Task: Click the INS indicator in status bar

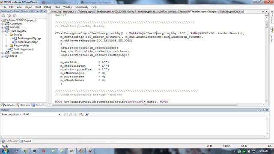Action: click(x=269, y=146)
